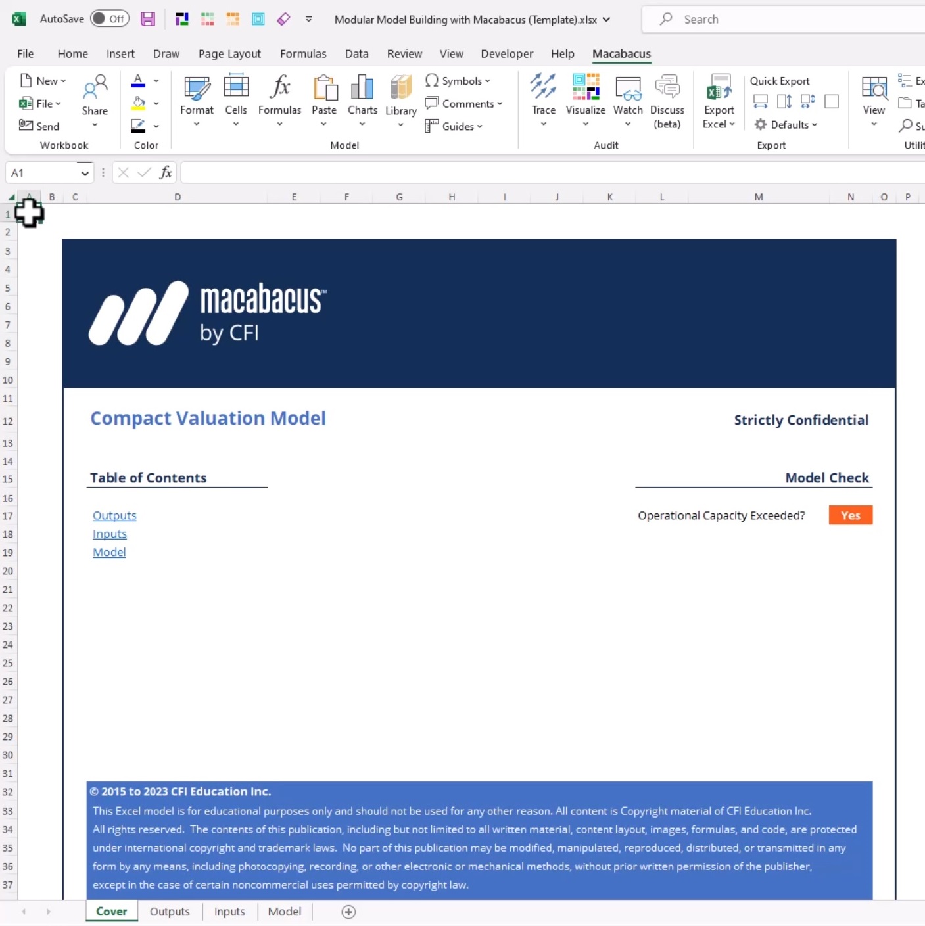Switch to the Inputs sheet tab
This screenshot has height=926, width=925.
tap(229, 912)
